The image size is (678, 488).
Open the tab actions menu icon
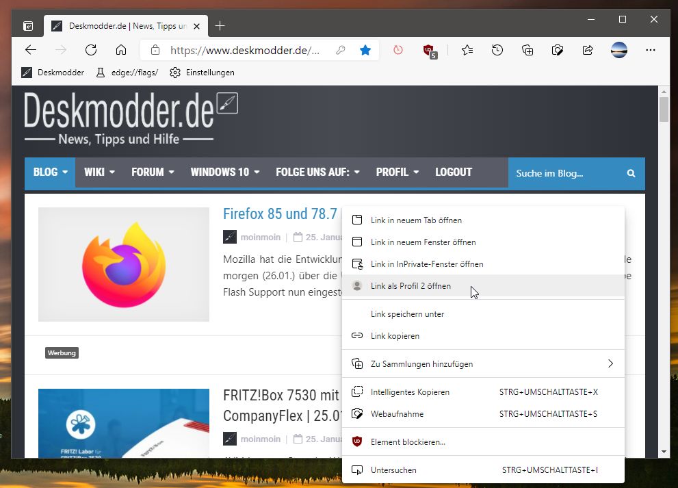tap(28, 27)
